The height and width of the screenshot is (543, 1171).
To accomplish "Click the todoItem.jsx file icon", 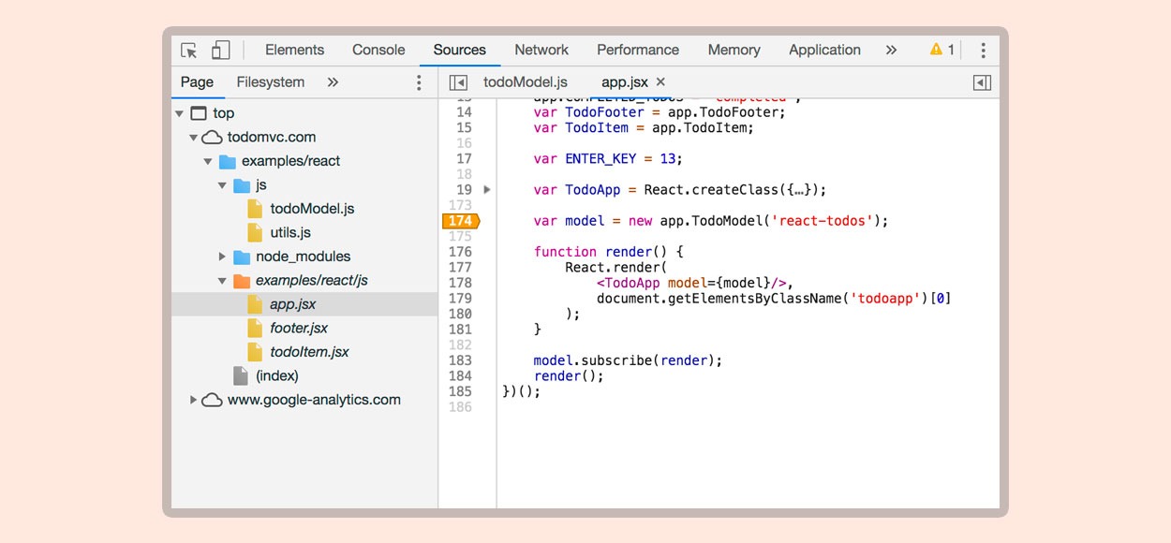I will click(255, 352).
